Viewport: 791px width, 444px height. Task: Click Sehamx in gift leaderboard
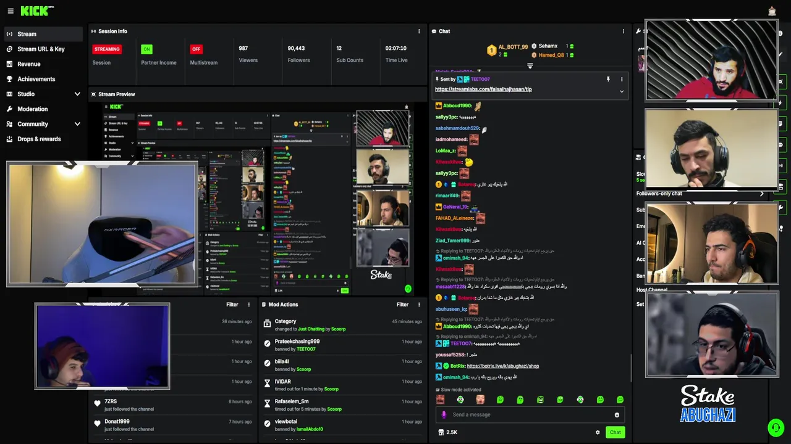pyautogui.click(x=548, y=46)
